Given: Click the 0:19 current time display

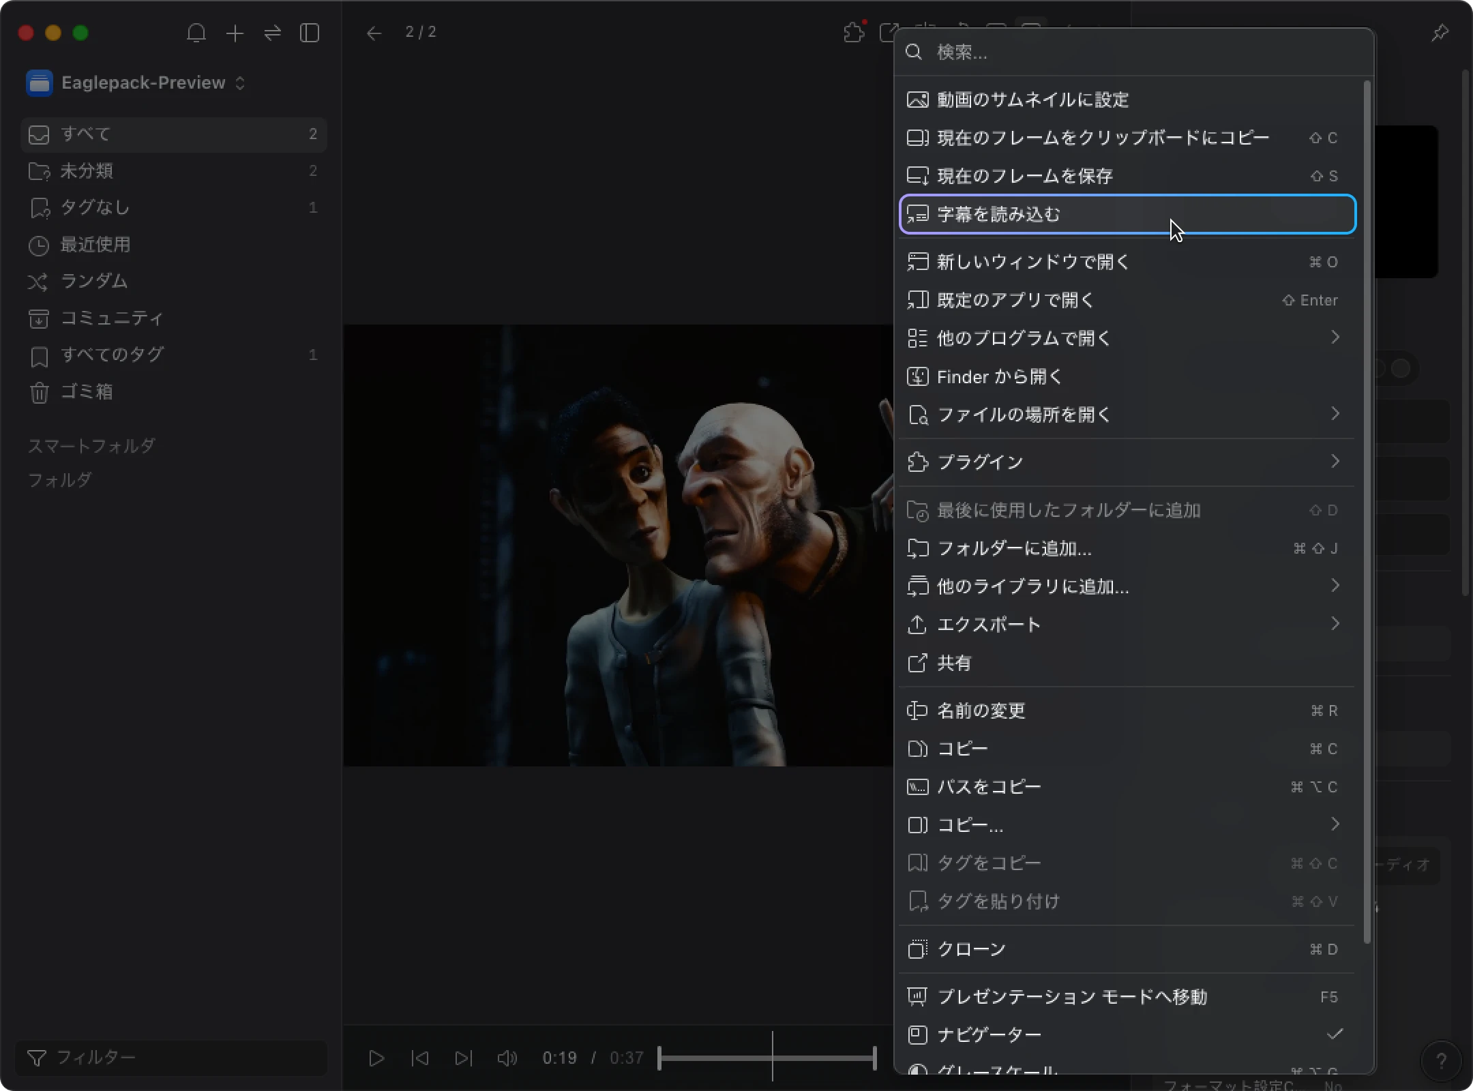Looking at the screenshot, I should pyautogui.click(x=559, y=1058).
